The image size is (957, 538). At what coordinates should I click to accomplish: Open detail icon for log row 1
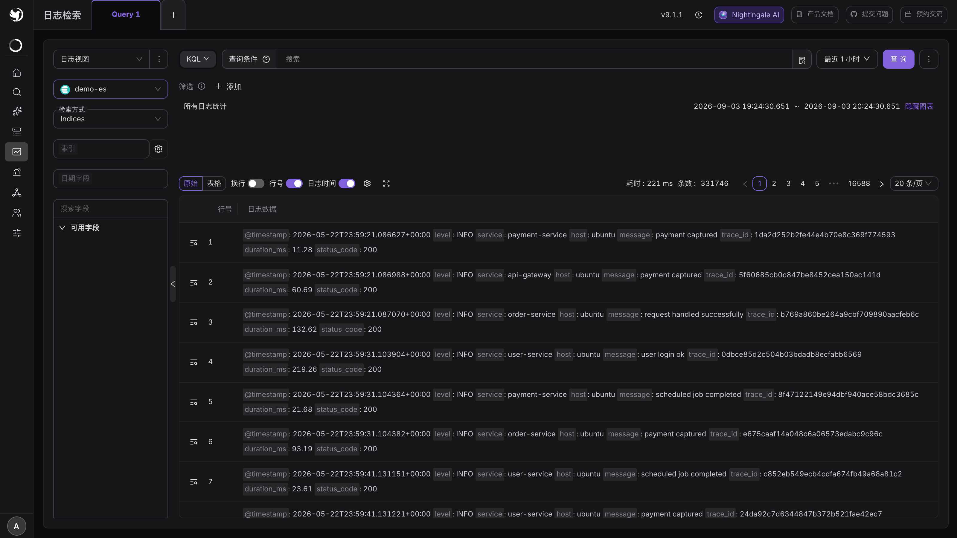click(x=193, y=242)
